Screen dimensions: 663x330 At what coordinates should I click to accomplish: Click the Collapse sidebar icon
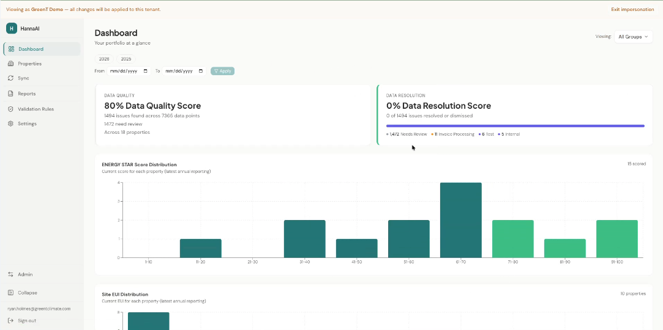[x=11, y=293]
